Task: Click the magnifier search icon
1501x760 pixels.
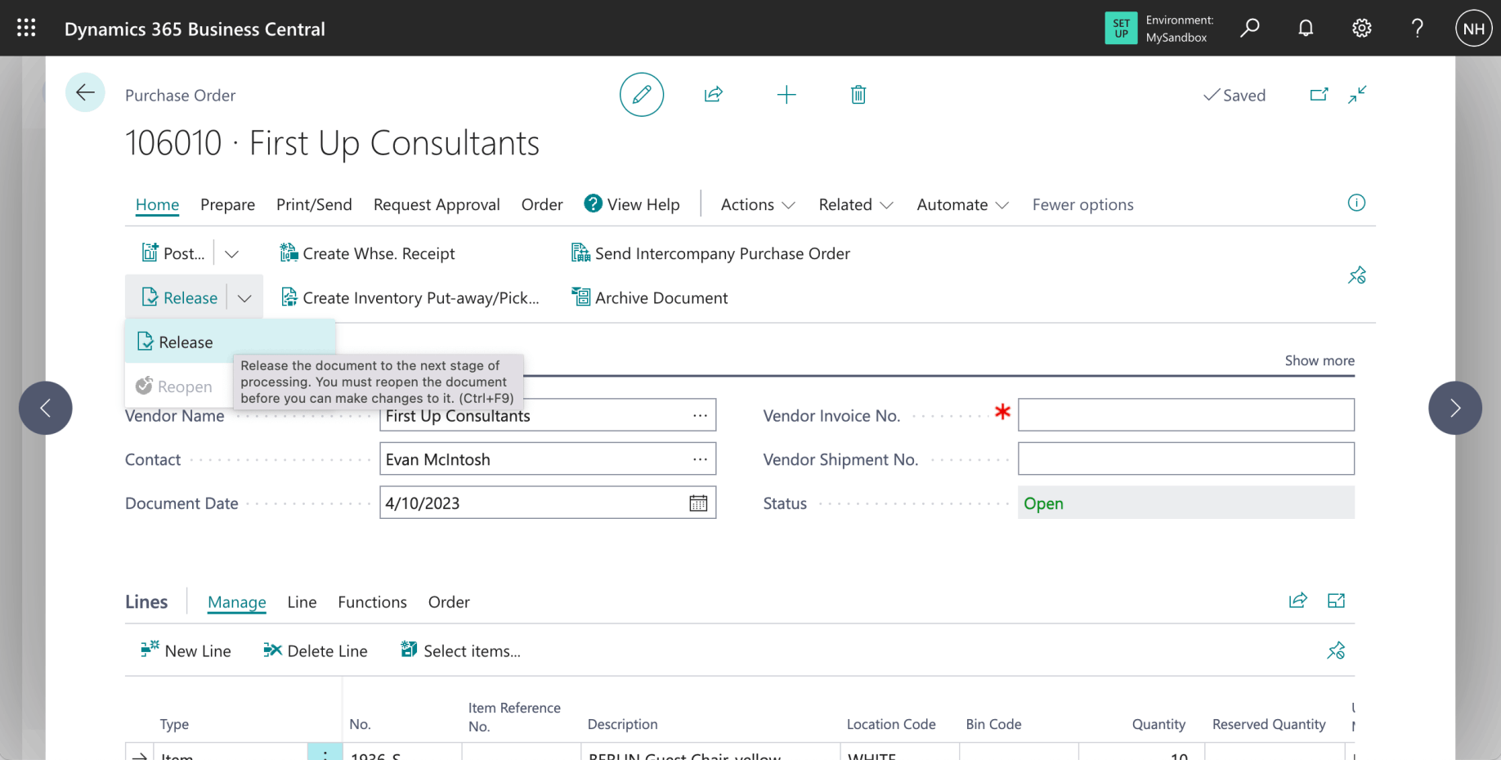Action: [1249, 29]
